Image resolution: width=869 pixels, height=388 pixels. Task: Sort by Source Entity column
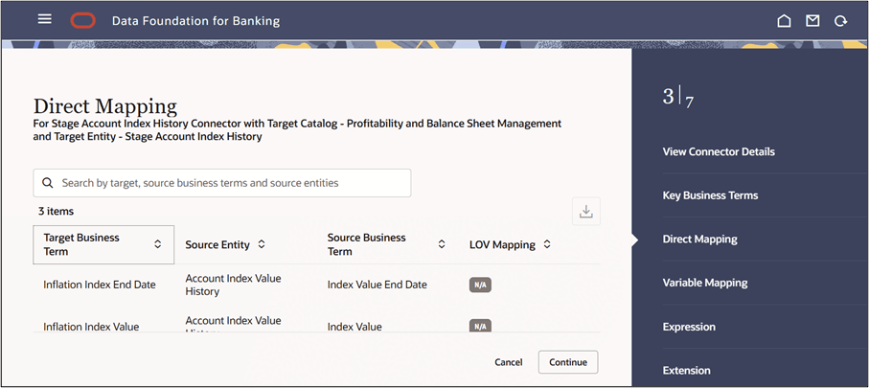click(x=262, y=244)
